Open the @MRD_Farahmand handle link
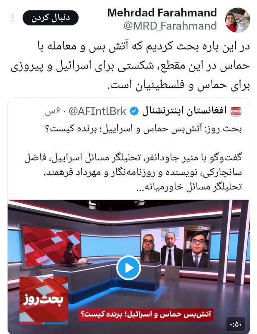This screenshot has height=334, width=257. pos(170,26)
